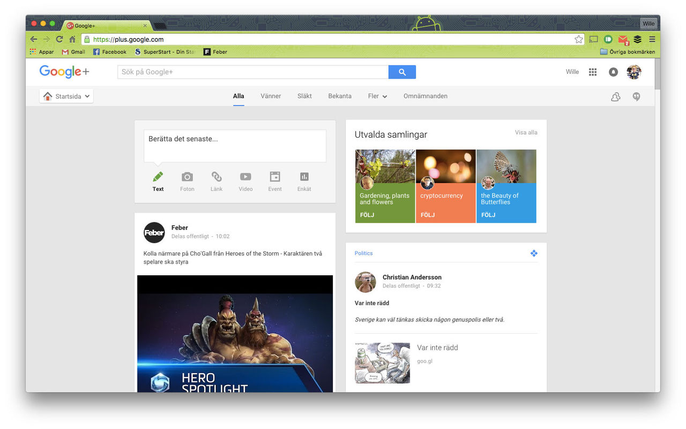Open the Politics collection link
Image resolution: width=686 pixels, height=429 pixels.
(363, 253)
